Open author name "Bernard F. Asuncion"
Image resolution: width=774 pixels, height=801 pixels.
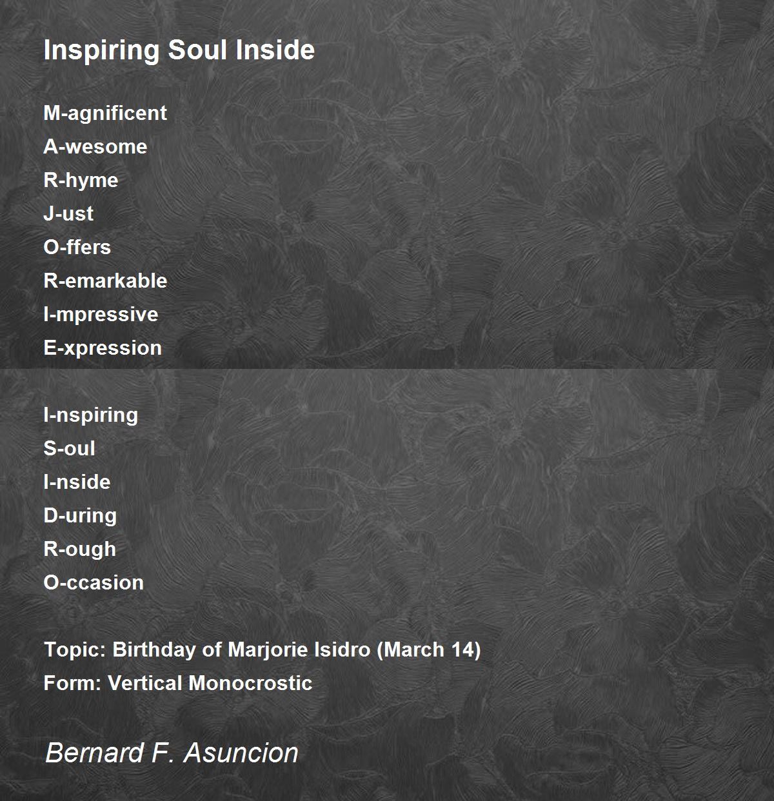tap(172, 753)
